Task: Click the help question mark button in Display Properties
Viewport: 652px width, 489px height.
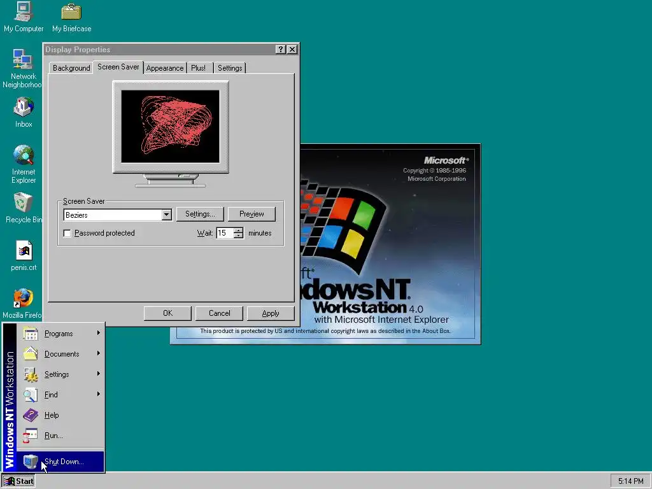Action: tap(281, 50)
